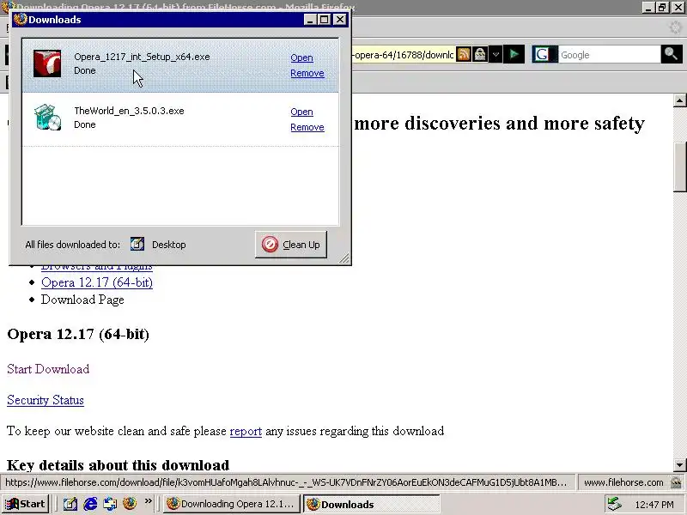Close the Downloads window
This screenshot has width=687, height=515.
click(x=340, y=19)
